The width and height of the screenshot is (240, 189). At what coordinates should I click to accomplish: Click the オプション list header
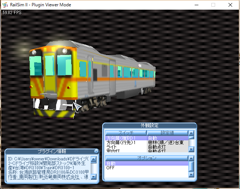click(x=147, y=158)
